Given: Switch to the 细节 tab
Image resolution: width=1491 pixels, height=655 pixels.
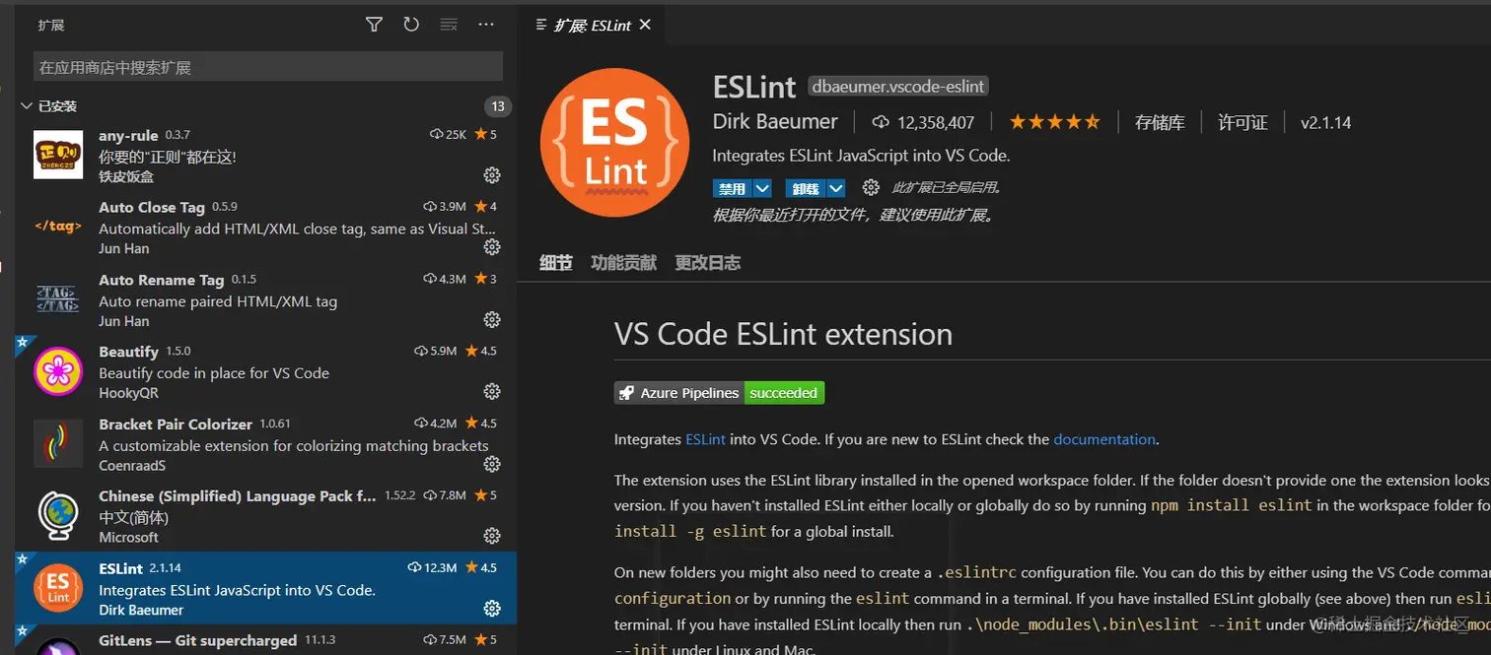Looking at the screenshot, I should 556,263.
